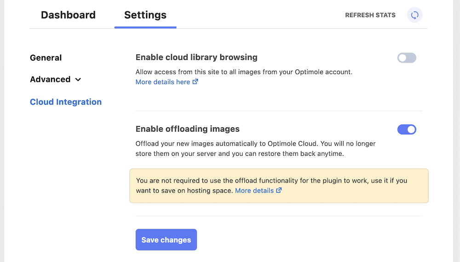This screenshot has width=460, height=262.
Task: Select Cloud Integration in the sidebar
Action: [66, 102]
